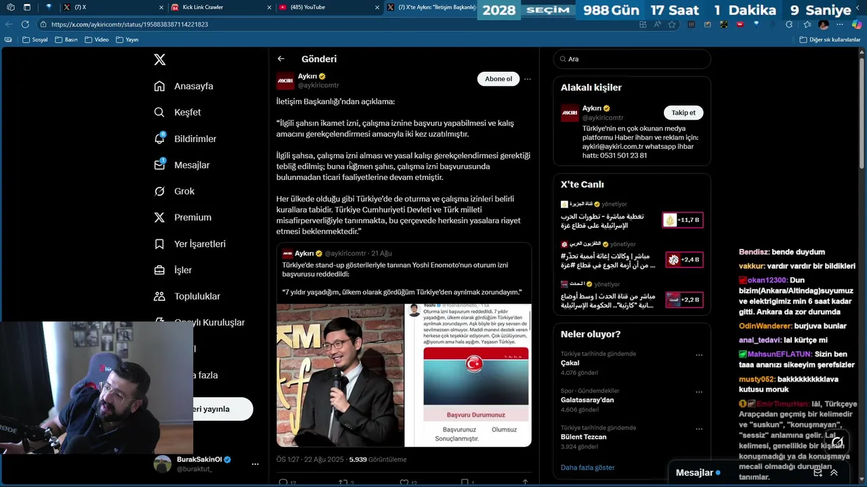
Task: Add page to favorites star
Action: [x=671, y=24]
